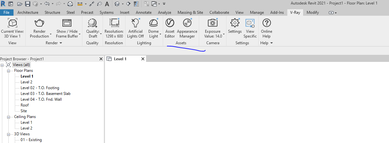Collapse the Ceiling Plans tree node
Viewport: 389px width, 143px height.
8,117
